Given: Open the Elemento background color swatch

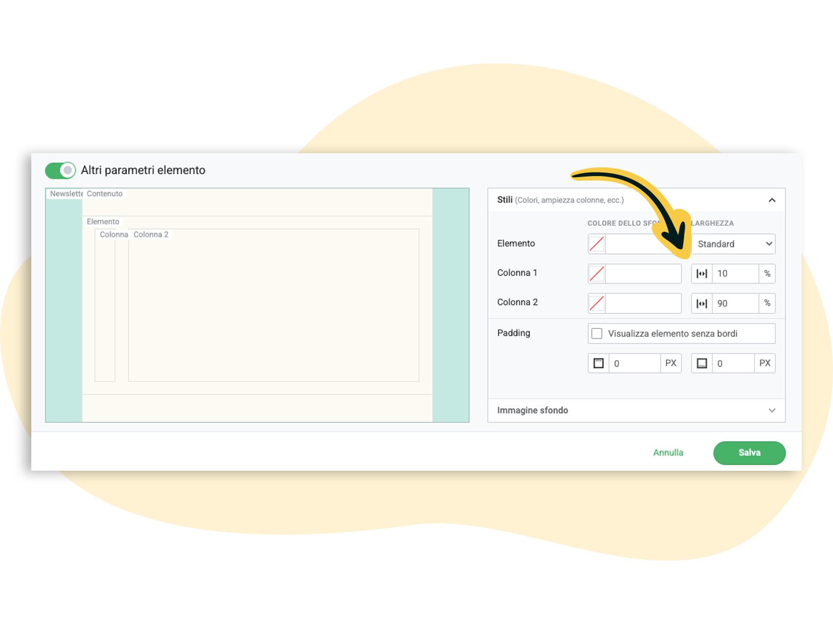Looking at the screenshot, I should [x=597, y=244].
